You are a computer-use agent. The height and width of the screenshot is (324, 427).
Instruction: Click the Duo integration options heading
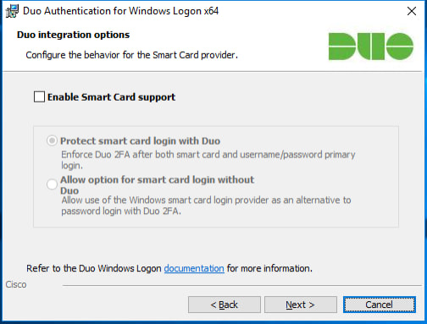coord(73,35)
